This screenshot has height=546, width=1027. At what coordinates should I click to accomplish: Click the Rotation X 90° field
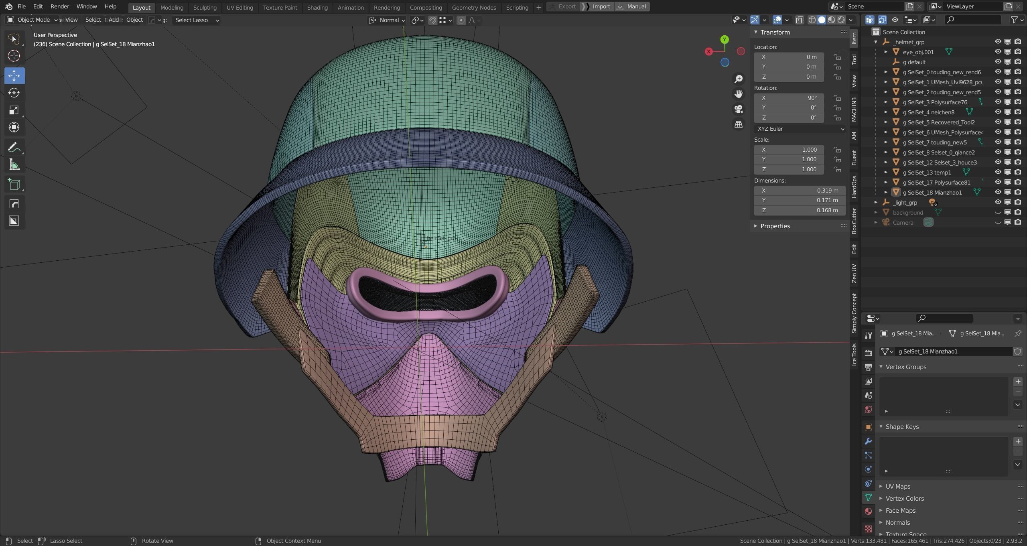[x=789, y=98]
